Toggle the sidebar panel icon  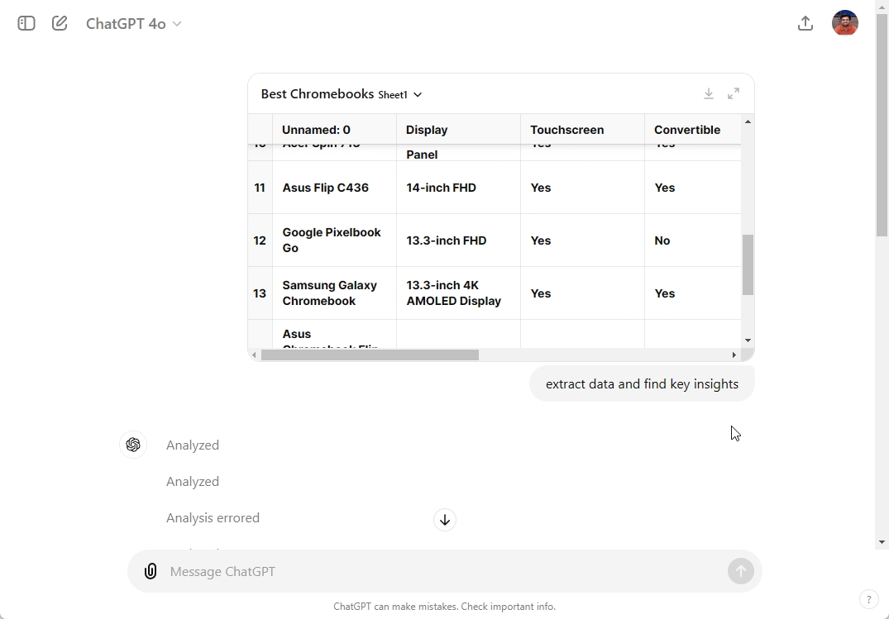26,23
